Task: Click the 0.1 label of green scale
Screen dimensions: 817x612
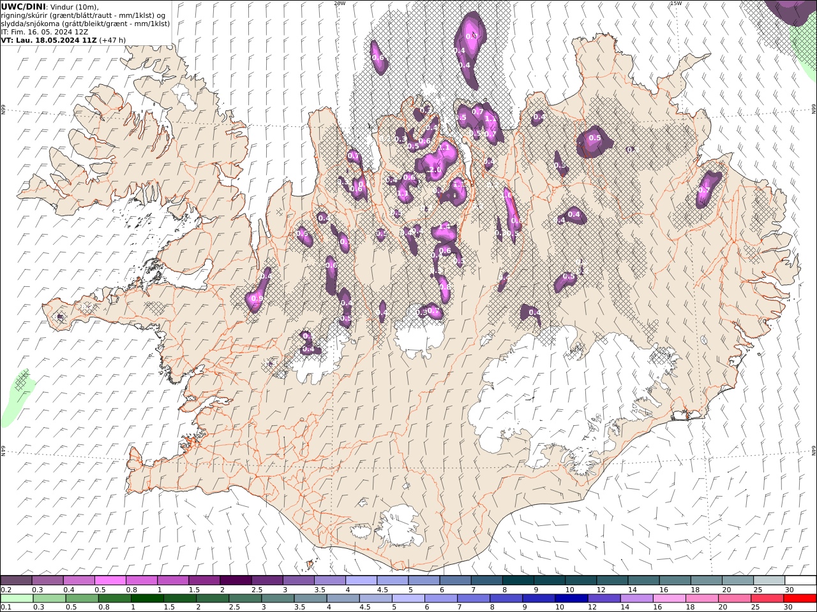Action: pos(5,607)
